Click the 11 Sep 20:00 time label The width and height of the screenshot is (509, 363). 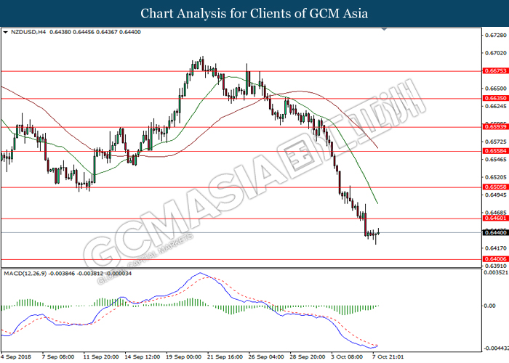[x=101, y=357]
